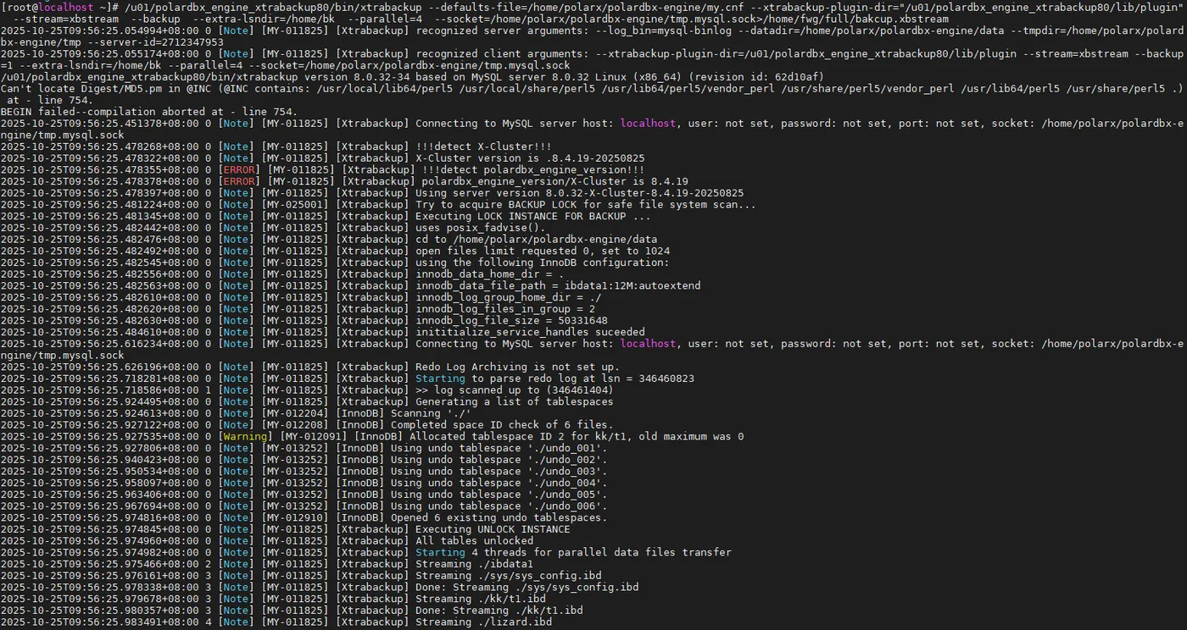1187x630 pixels.
Task: Click cyan 'Starting' in the 4 threads line
Action: coord(440,552)
